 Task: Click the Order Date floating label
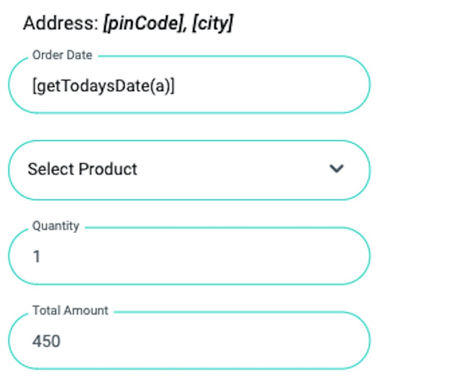pyautogui.click(x=62, y=55)
